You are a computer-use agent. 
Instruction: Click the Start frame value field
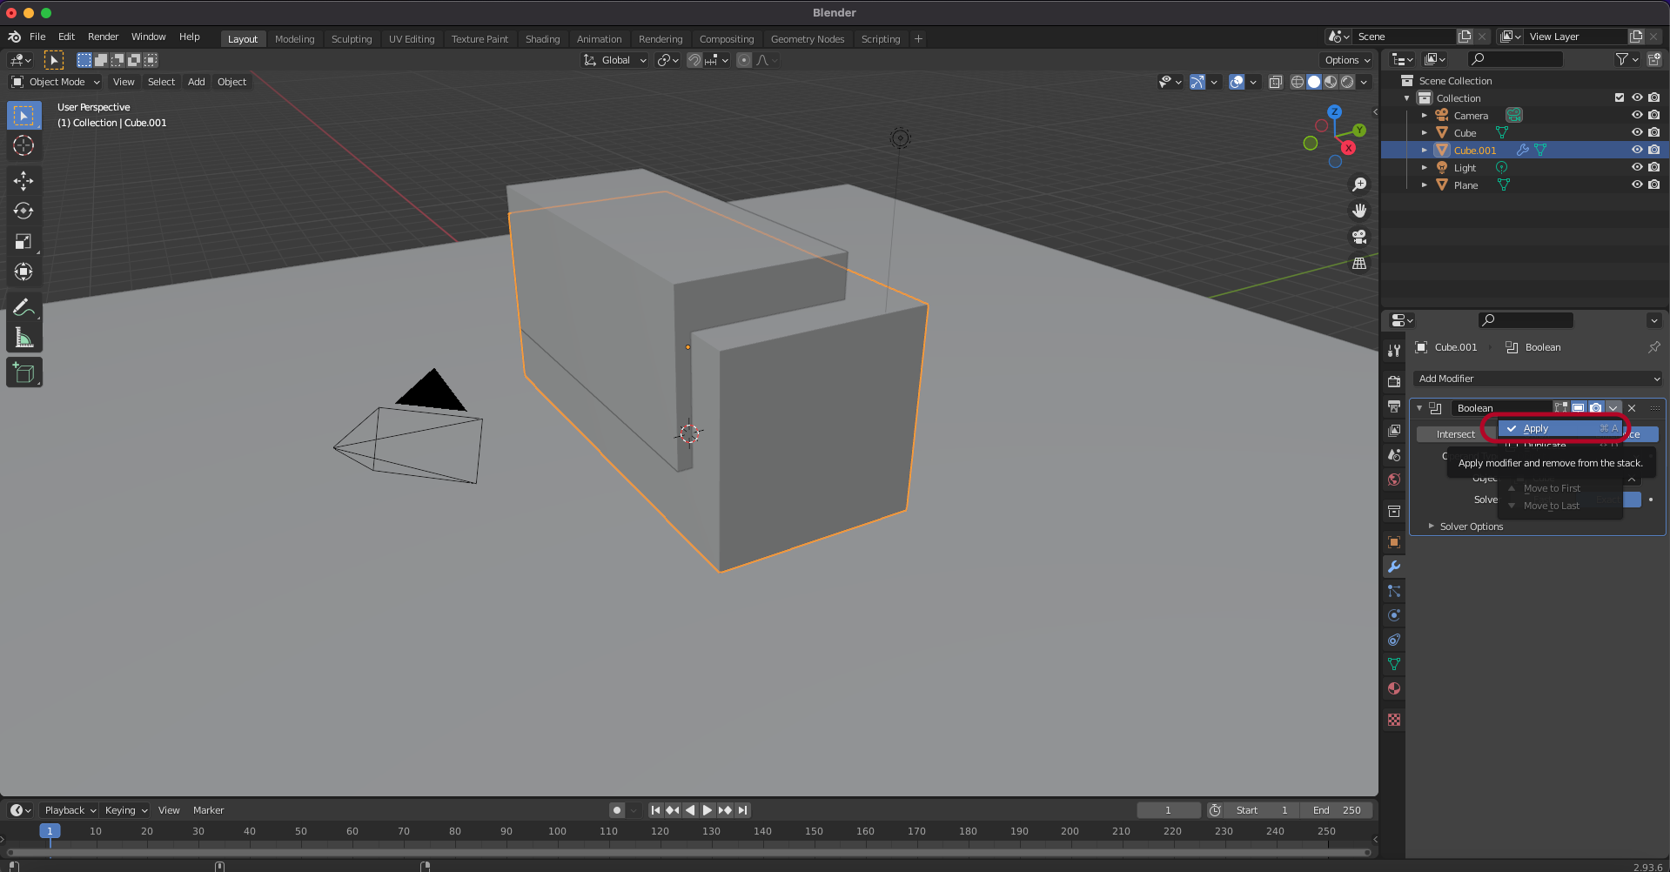pyautogui.click(x=1262, y=810)
